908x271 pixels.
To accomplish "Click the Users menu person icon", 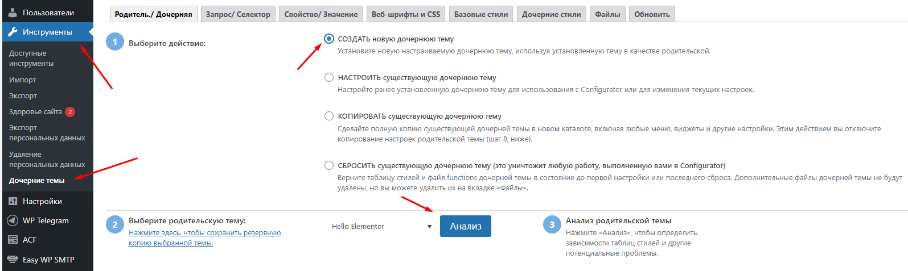I will pyautogui.click(x=13, y=12).
